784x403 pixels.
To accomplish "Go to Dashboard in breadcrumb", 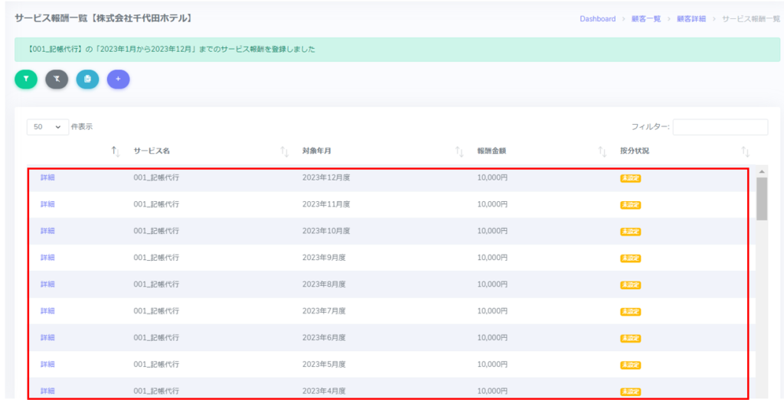I will tap(597, 19).
